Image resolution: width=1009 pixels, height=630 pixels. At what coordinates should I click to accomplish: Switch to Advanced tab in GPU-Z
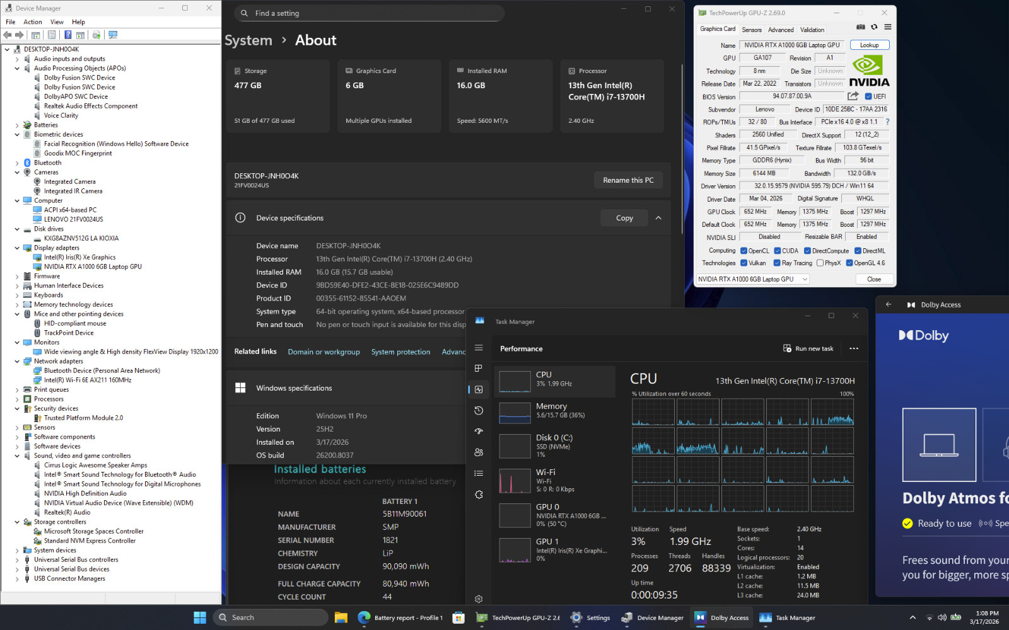pyautogui.click(x=781, y=30)
